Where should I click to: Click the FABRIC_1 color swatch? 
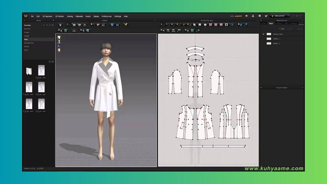269,39
